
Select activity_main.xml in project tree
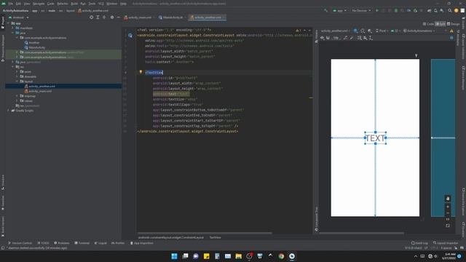(40, 91)
